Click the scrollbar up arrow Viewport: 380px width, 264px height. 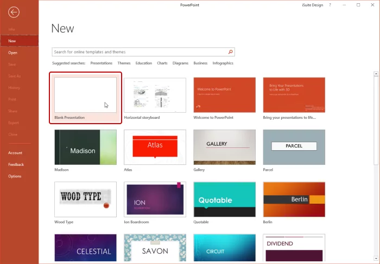(376, 74)
